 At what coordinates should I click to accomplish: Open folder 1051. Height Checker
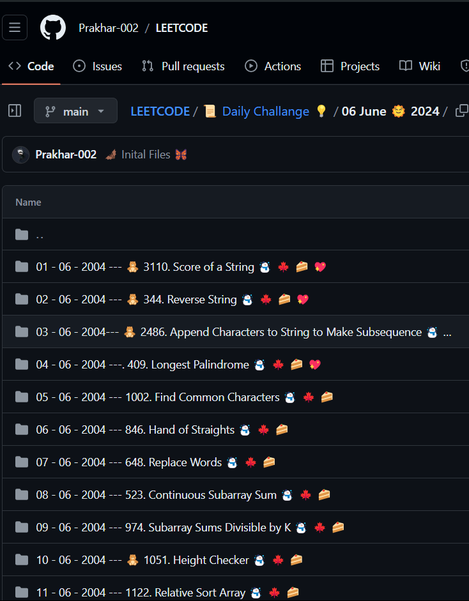click(169, 560)
